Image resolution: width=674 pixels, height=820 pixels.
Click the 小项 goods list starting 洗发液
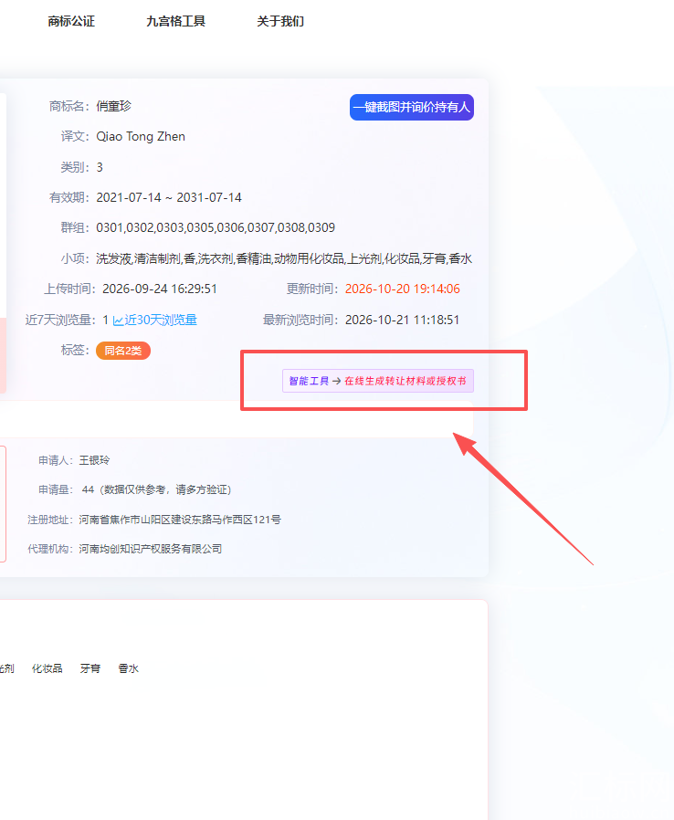284,258
